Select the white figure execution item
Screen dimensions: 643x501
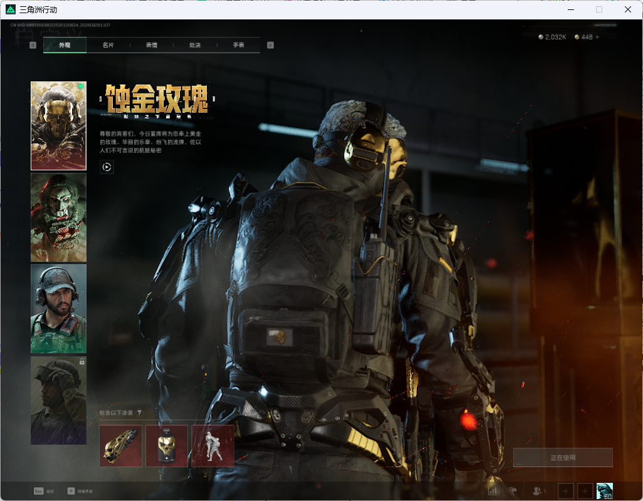(x=213, y=446)
